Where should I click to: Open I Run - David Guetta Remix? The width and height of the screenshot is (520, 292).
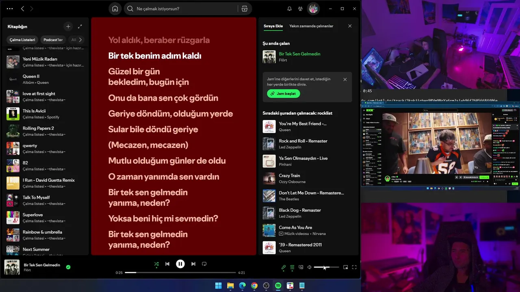tap(45, 183)
